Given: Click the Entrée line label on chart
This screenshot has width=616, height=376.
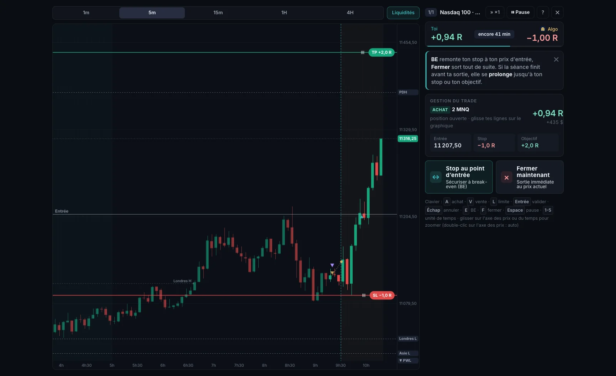Looking at the screenshot, I should click(62, 211).
